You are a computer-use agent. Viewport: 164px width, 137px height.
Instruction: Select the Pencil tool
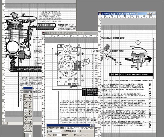click(x=30, y=111)
